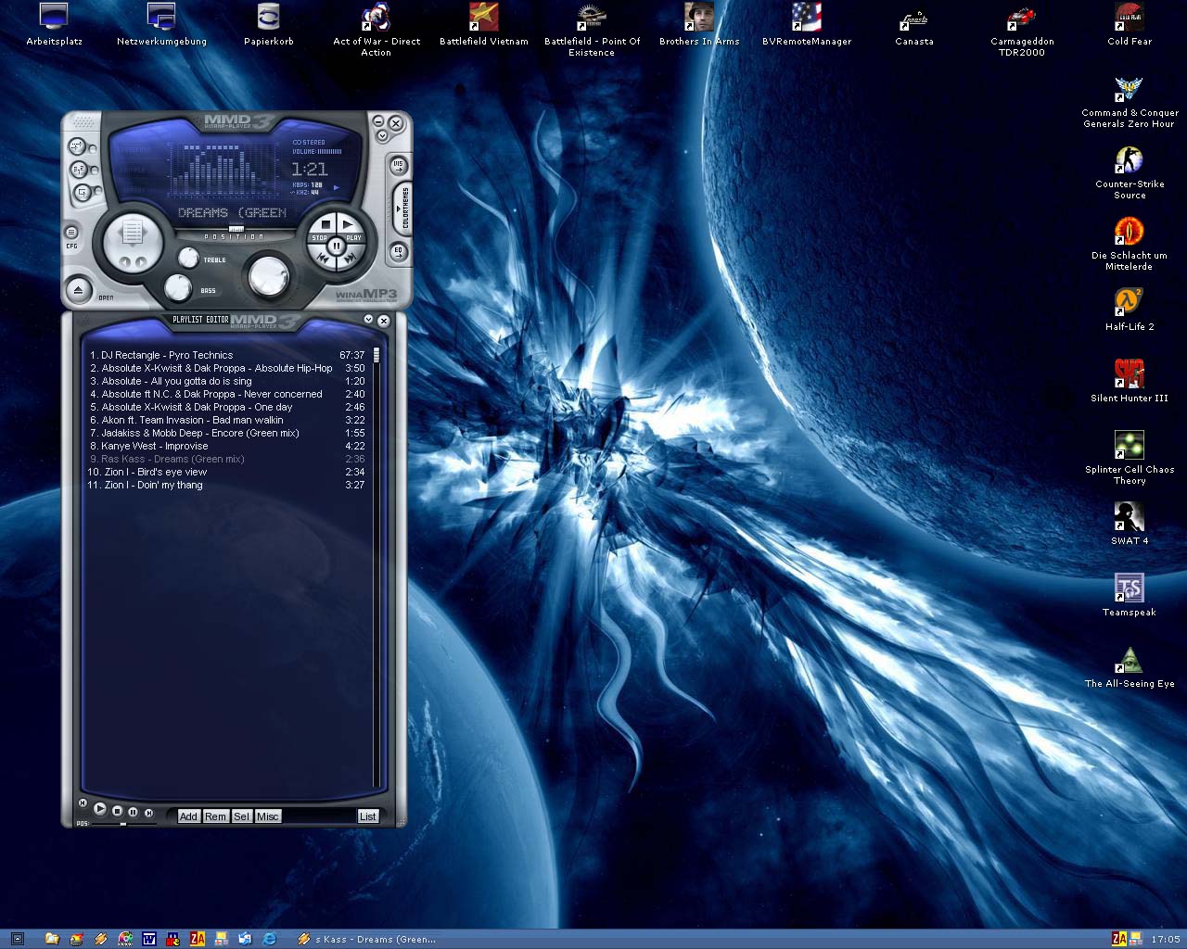The image size is (1187, 949).
Task: Click the playlist editor's small stop button
Action: coord(118,811)
